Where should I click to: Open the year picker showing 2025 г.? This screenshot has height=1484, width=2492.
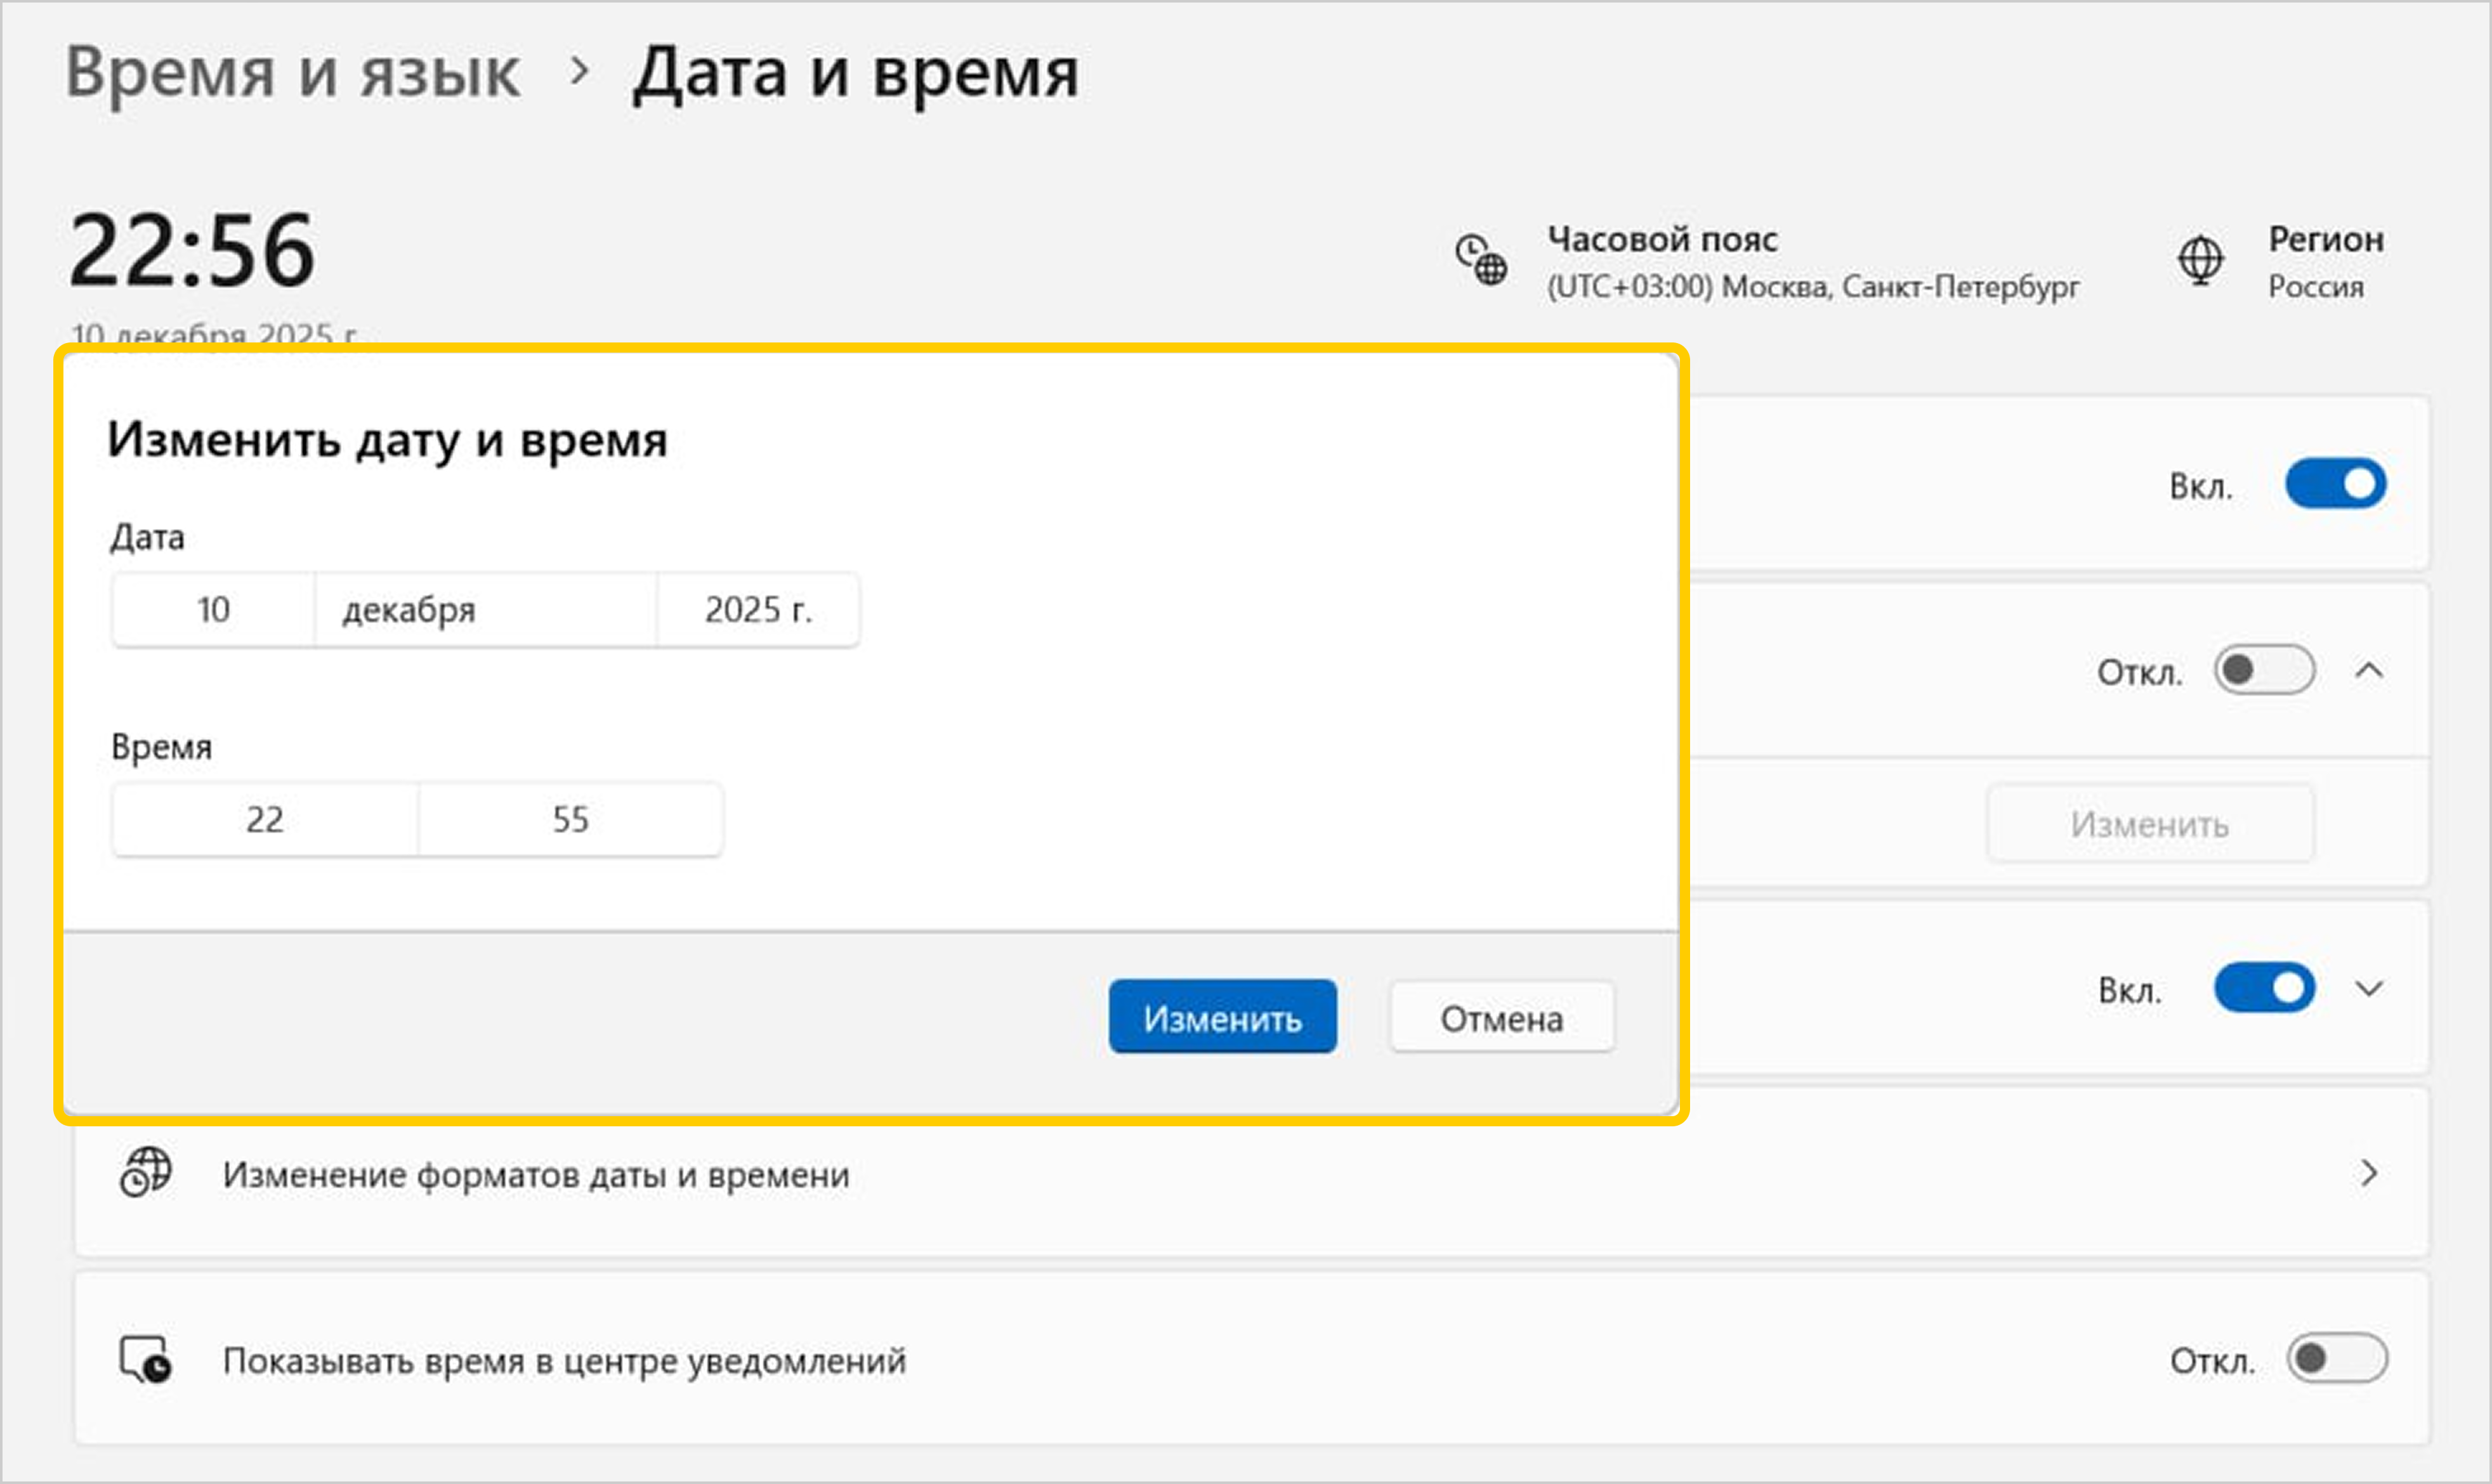pyautogui.click(x=757, y=609)
